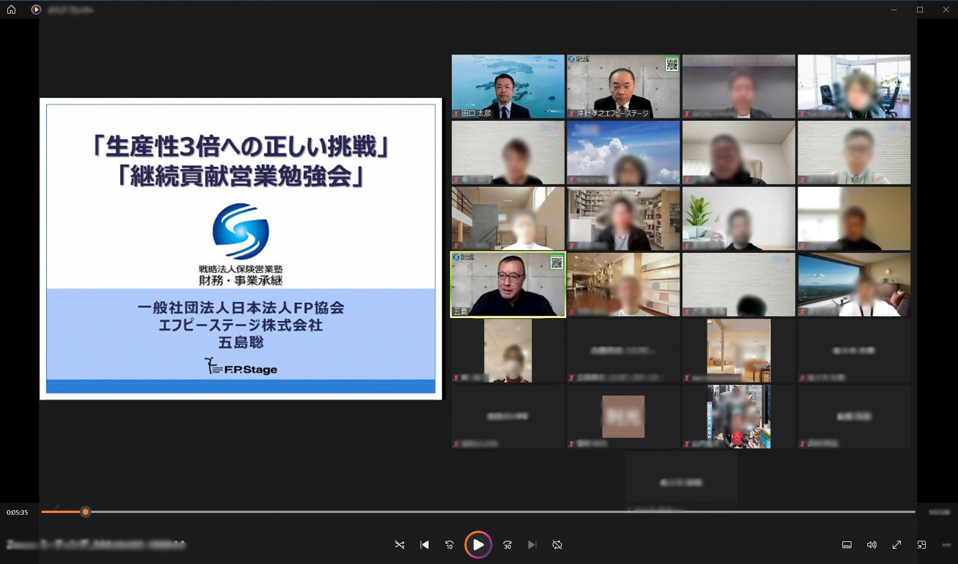Viewport: 958px width, 564px height.
Task: Skip back 10 seconds
Action: point(450,545)
